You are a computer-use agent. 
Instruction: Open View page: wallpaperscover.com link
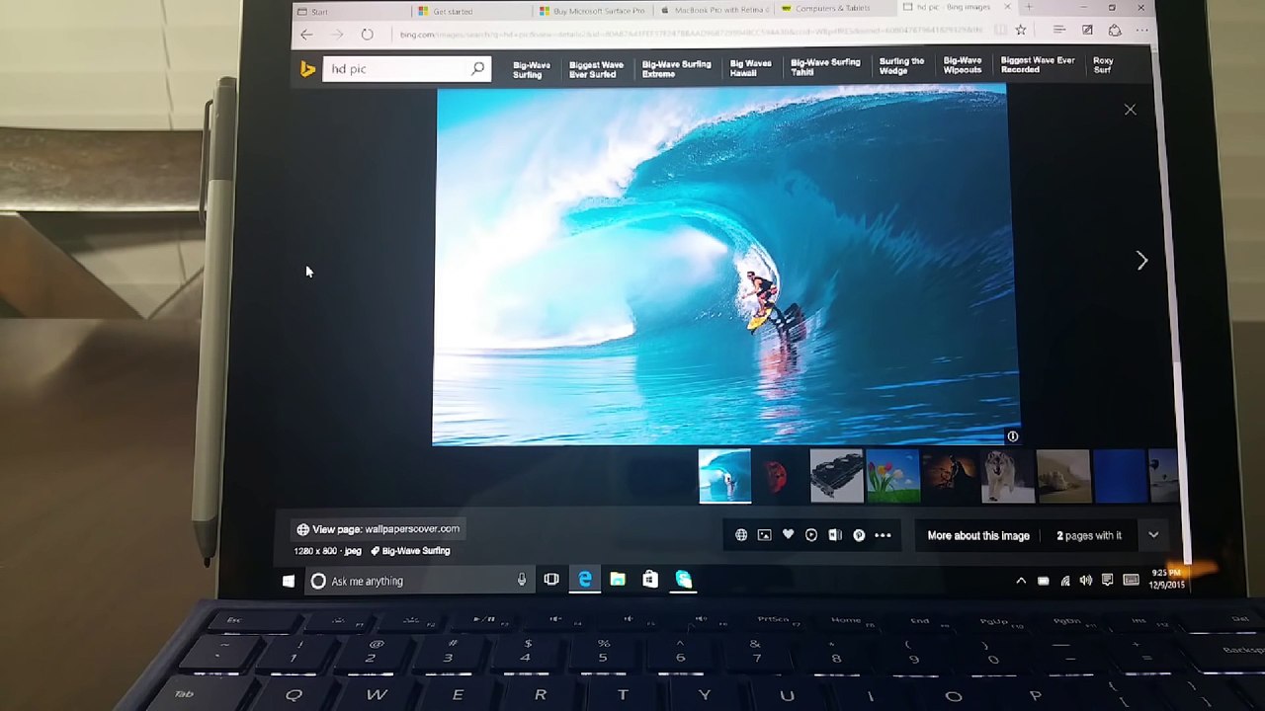[x=378, y=529]
